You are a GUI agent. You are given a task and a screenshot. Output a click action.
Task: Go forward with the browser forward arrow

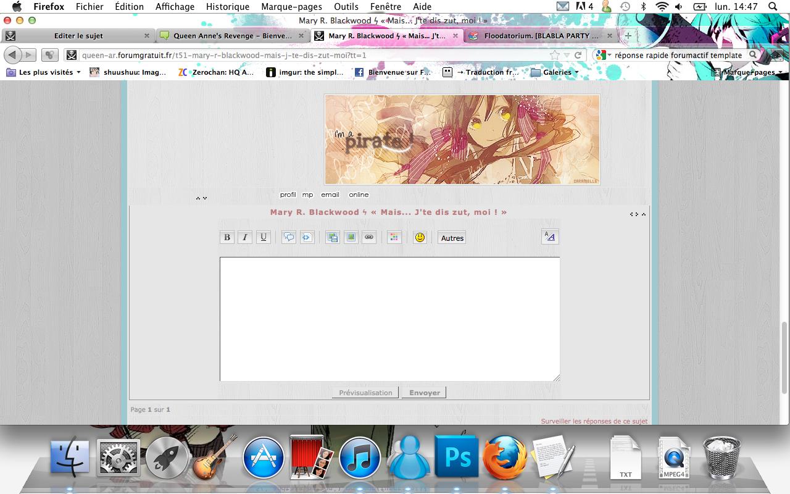pos(28,55)
